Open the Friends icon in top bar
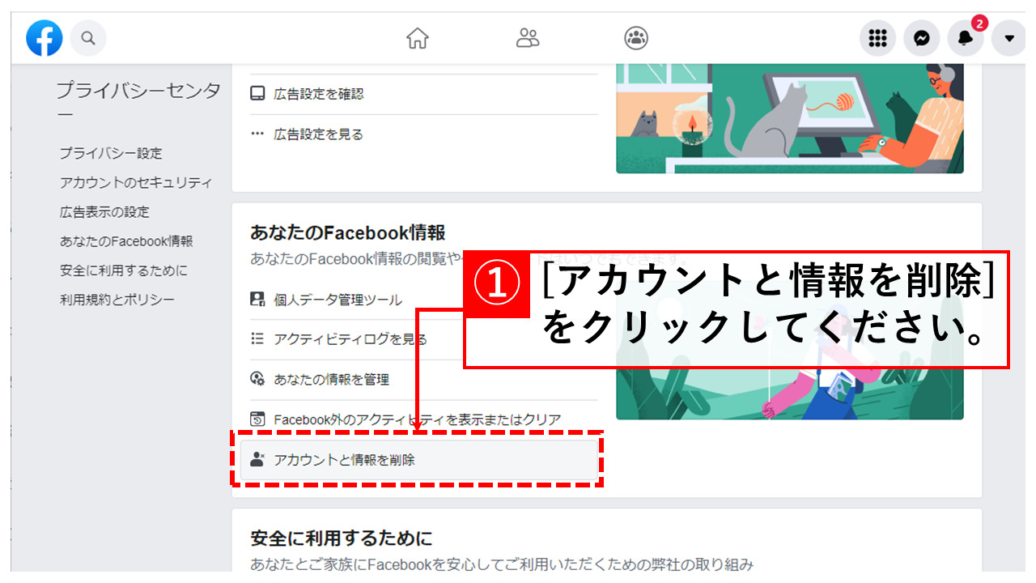Screen dimensions: 1036x583 point(528,38)
